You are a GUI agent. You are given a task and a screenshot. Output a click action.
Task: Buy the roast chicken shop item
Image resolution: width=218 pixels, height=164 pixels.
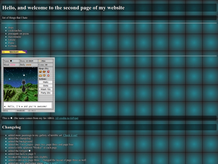(x=44, y=72)
